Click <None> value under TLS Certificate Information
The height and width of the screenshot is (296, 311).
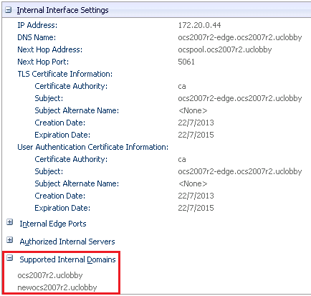point(193,110)
